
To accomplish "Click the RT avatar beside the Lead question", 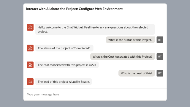I will coord(160,73).
